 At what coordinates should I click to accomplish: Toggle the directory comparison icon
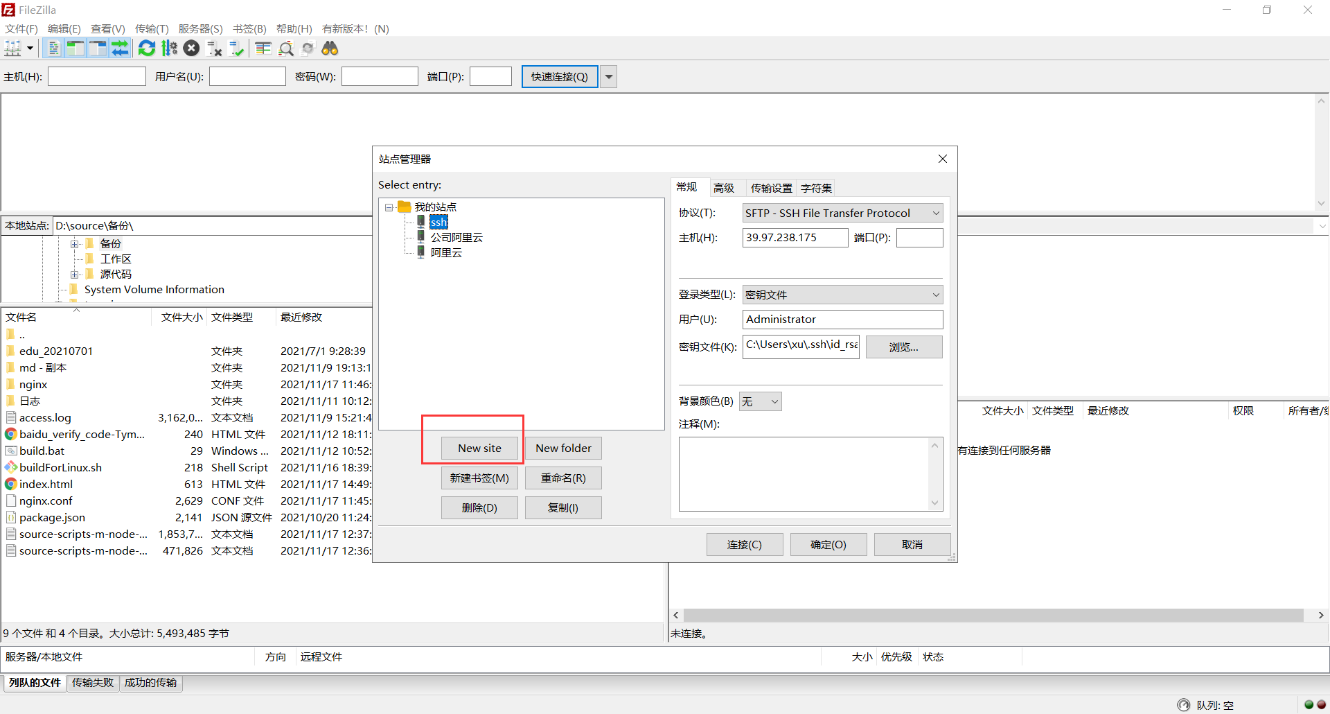pos(286,49)
